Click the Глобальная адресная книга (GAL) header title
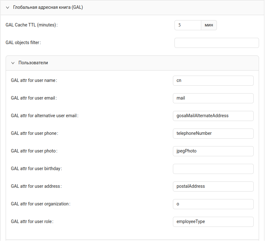The image size is (265, 241). pyautogui.click(x=48, y=7)
